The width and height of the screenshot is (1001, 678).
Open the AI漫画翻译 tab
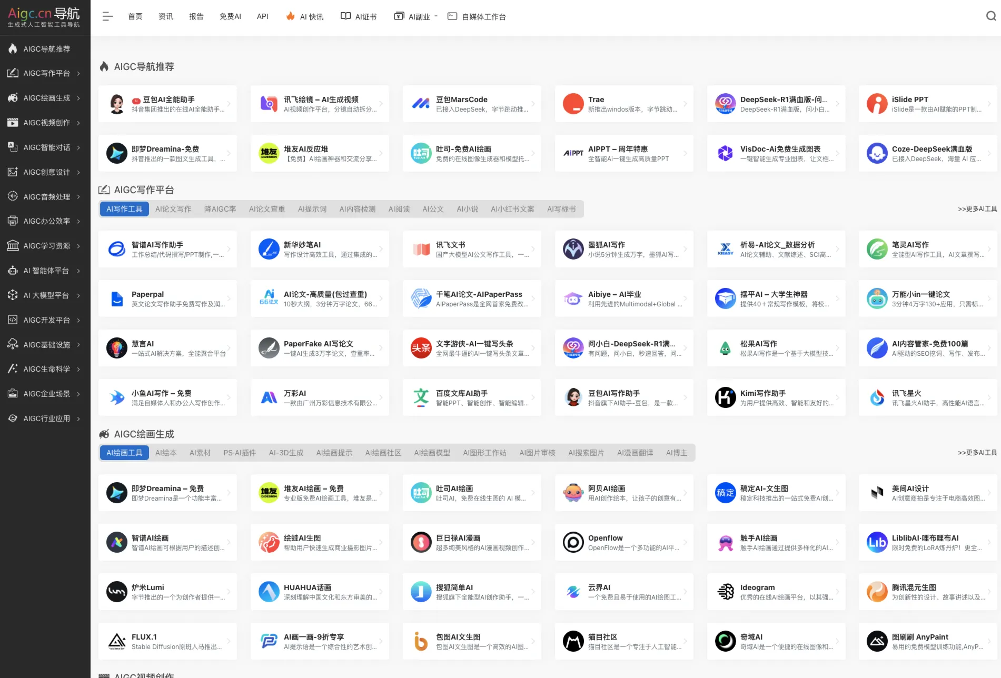[635, 453]
